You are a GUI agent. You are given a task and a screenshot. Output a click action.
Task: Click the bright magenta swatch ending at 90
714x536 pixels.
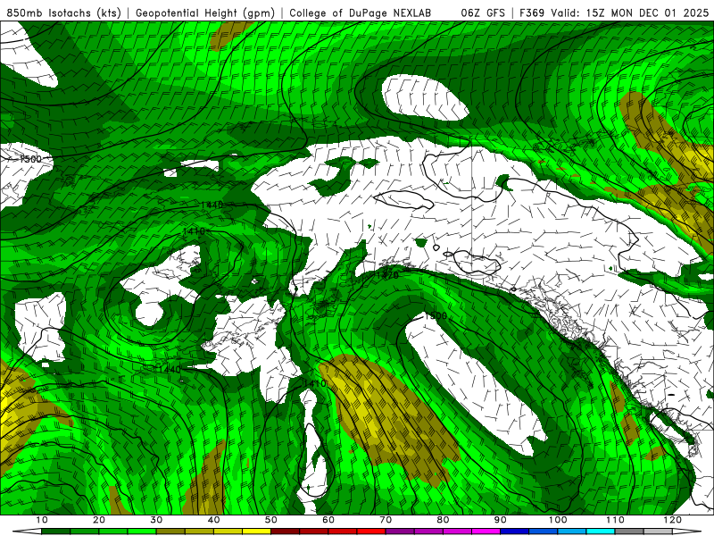[486, 532]
